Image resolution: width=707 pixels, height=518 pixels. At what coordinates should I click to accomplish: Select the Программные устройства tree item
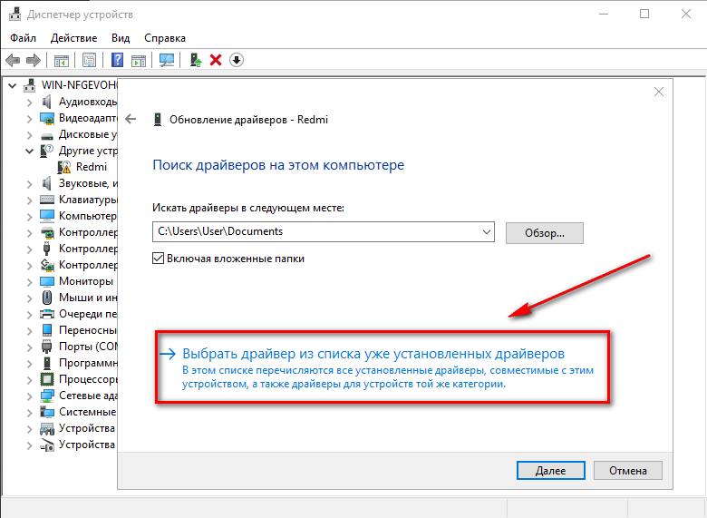point(88,363)
